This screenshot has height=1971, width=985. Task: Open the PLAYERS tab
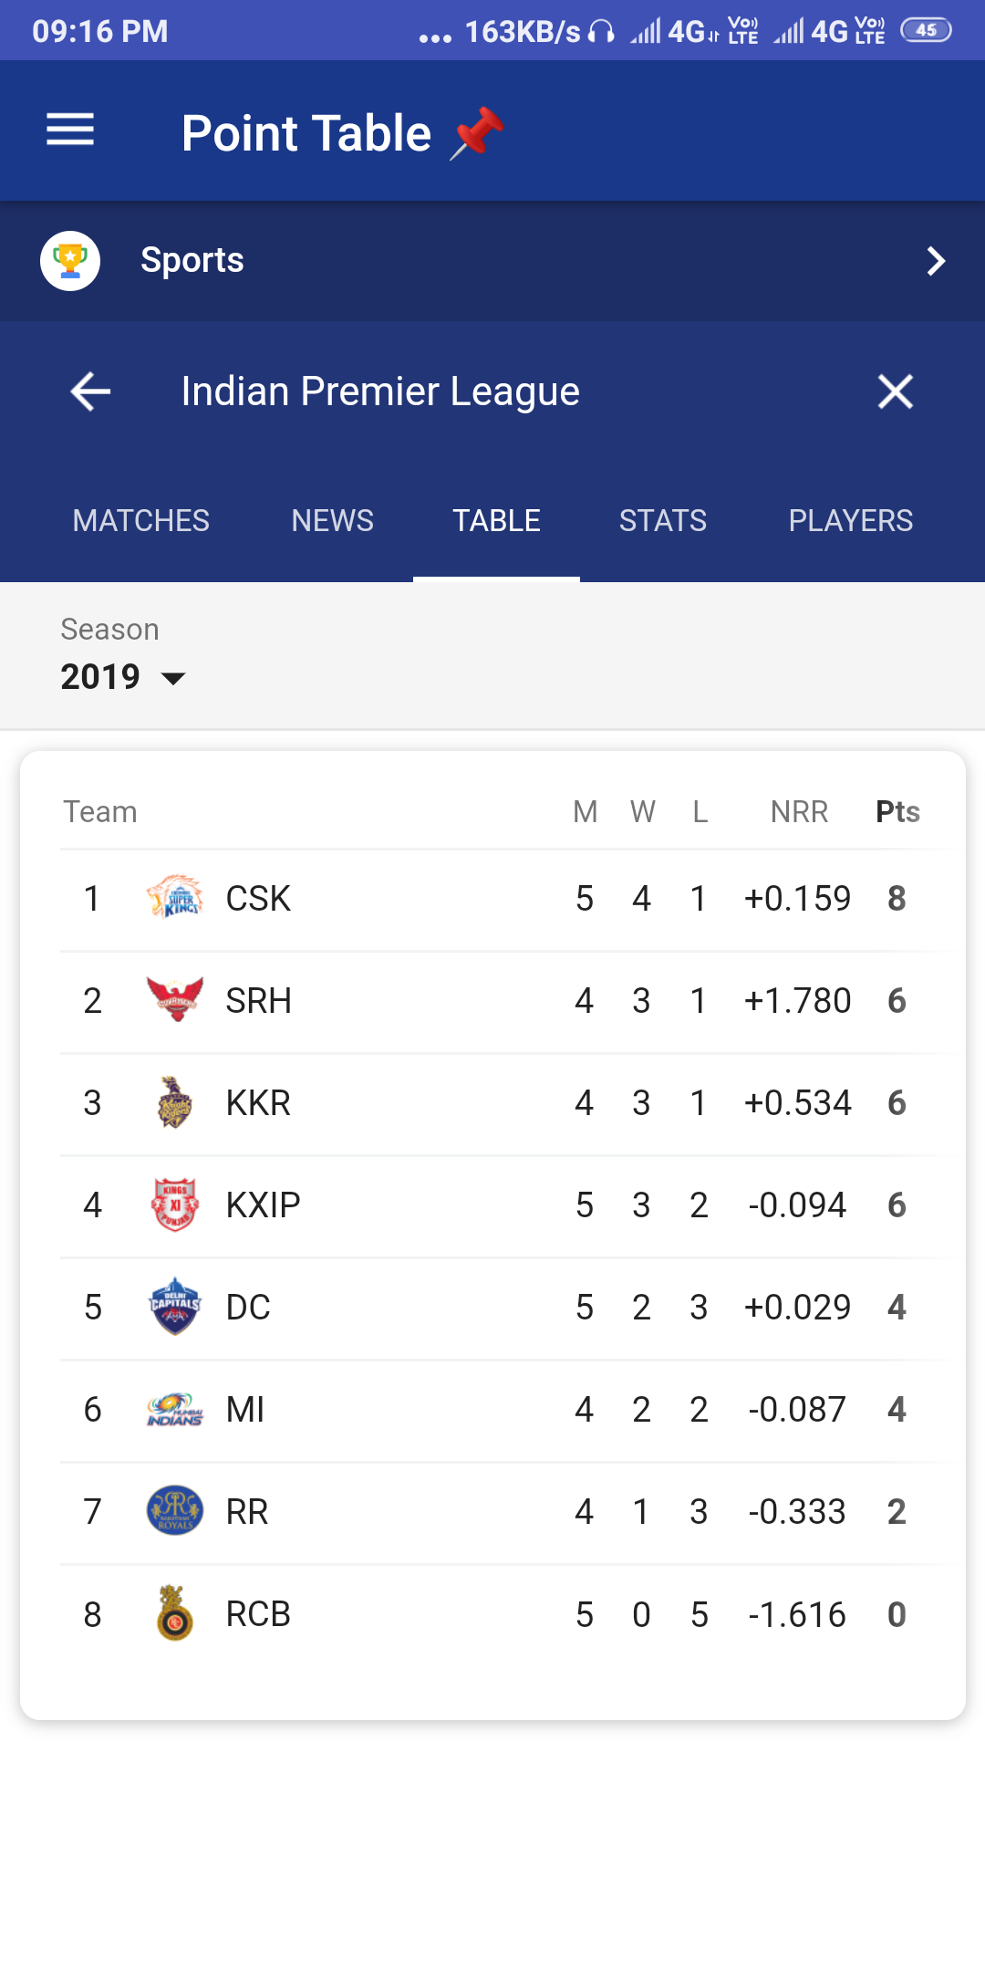(x=850, y=520)
